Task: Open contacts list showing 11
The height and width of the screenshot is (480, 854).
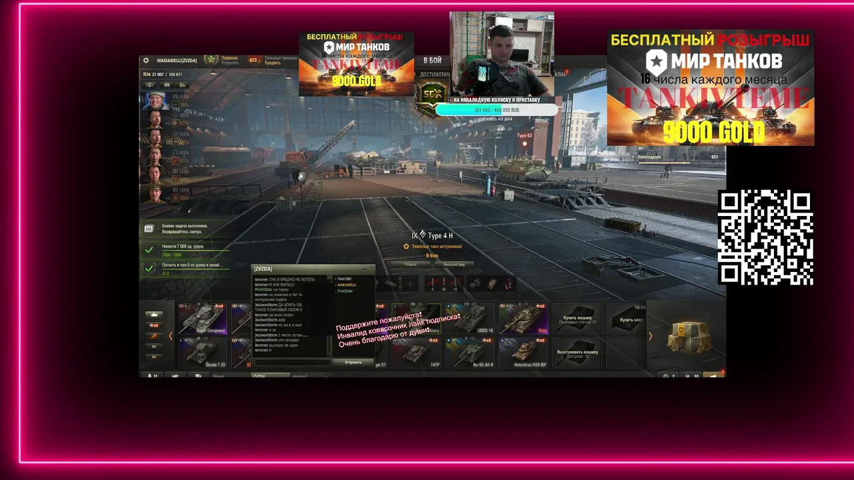Action: 152,376
